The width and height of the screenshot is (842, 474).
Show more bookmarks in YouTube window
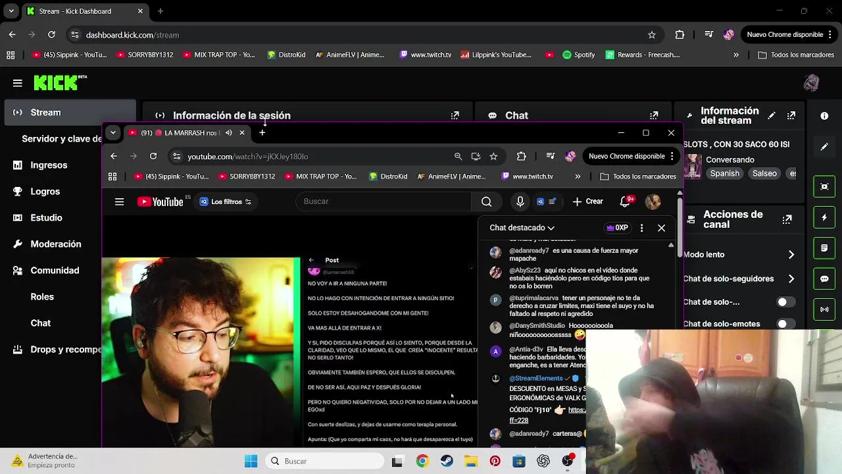click(578, 176)
